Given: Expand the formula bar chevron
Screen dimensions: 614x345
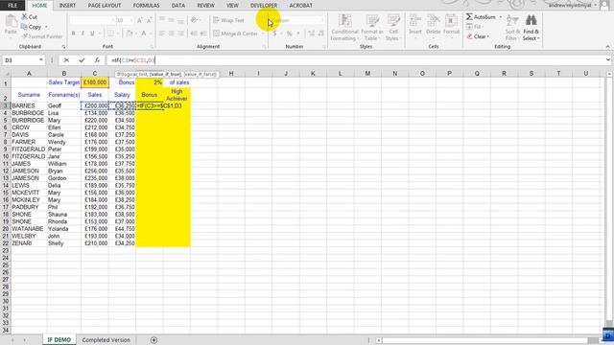Looking at the screenshot, I should 607,60.
